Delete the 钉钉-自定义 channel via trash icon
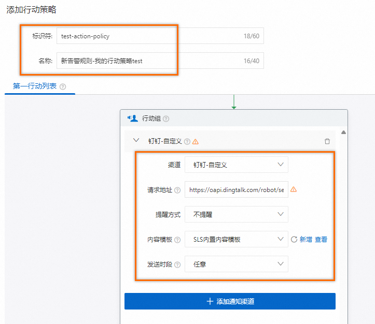 click(327, 141)
